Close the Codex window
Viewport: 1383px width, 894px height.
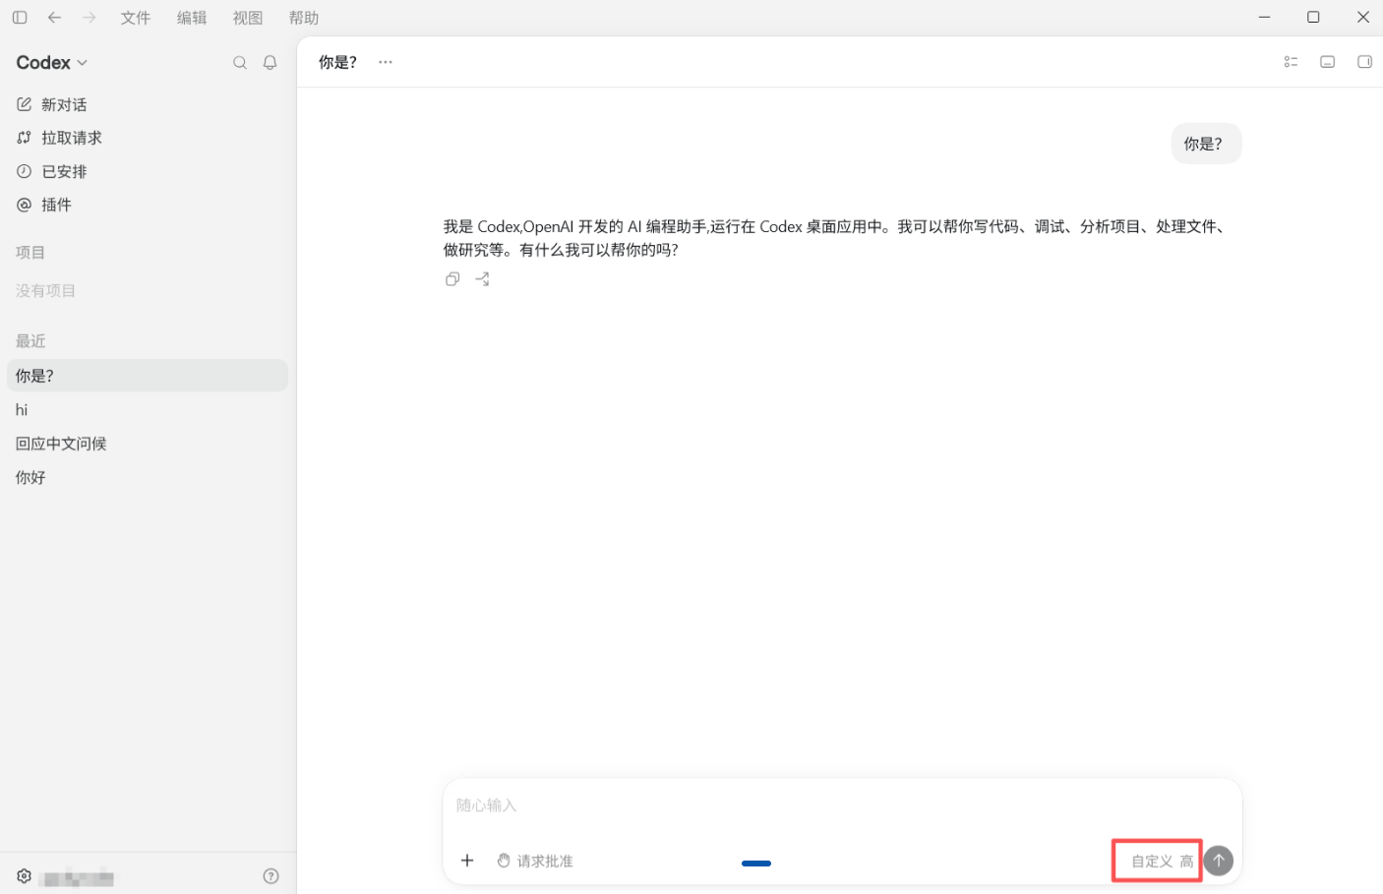pos(1363,17)
